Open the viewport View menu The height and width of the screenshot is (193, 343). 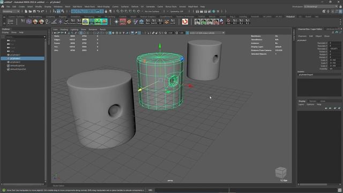(x=55, y=29)
